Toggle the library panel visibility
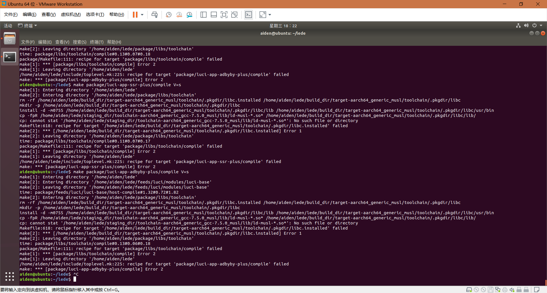Screen dimensions: 547x293 (203, 15)
